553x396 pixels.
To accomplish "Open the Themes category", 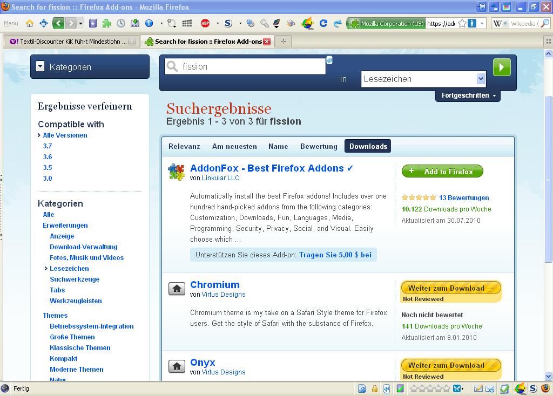I will [55, 315].
